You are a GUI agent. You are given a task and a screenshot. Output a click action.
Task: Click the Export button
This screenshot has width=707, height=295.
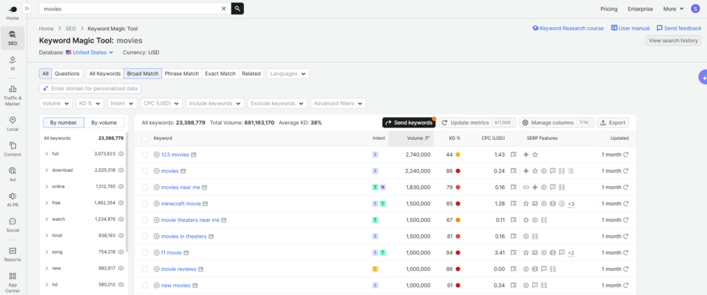(x=613, y=123)
